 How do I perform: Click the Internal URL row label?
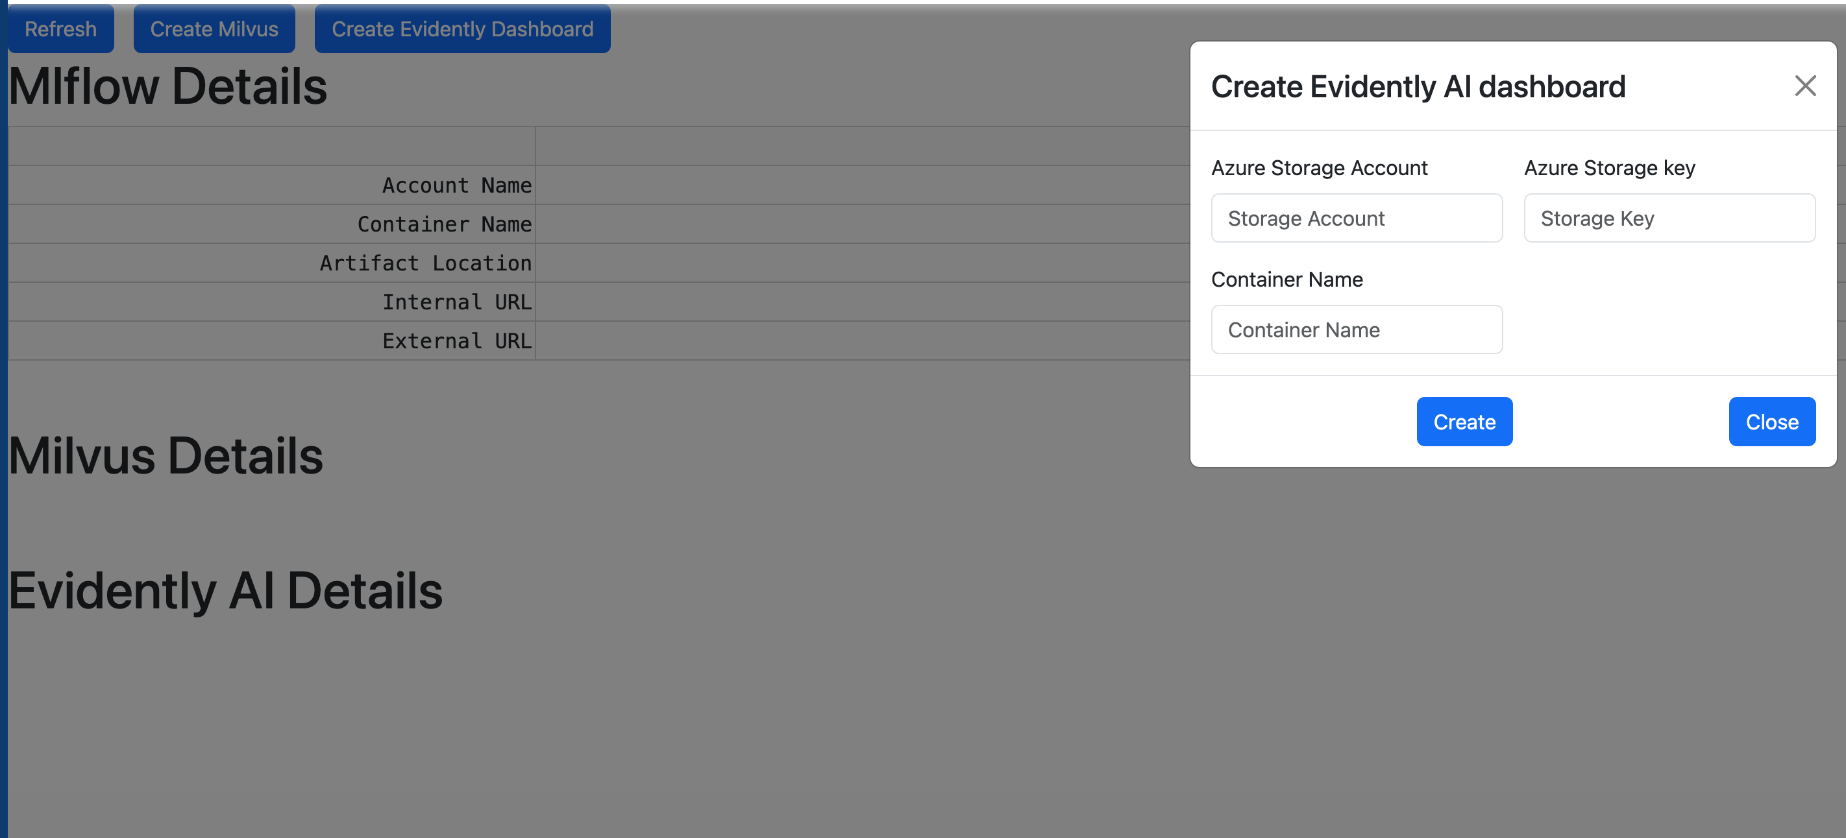click(456, 302)
